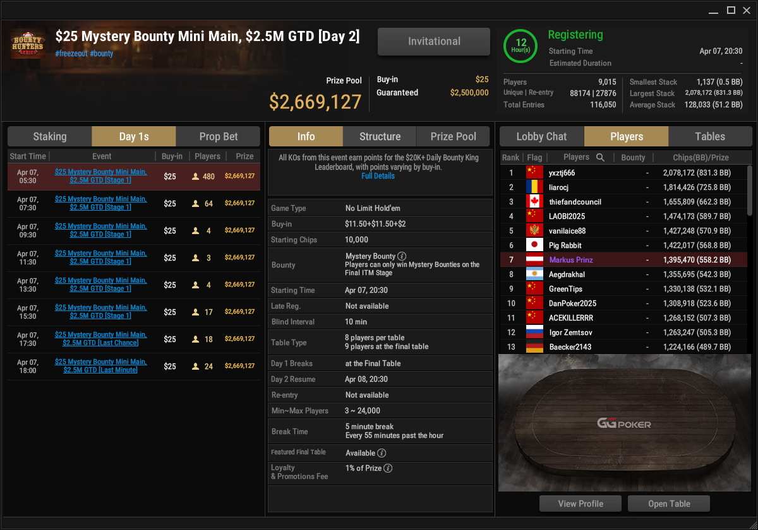Screen dimensions: 758x530
Task: Select the Players tab
Action: pos(627,136)
